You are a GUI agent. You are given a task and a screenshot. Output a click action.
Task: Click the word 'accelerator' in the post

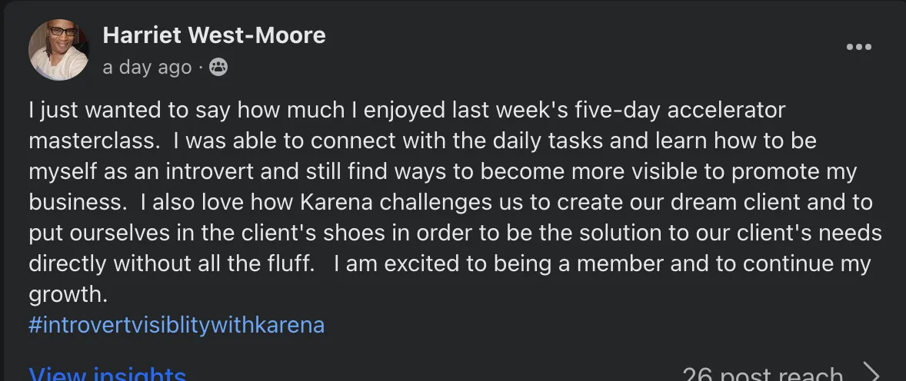coord(726,110)
